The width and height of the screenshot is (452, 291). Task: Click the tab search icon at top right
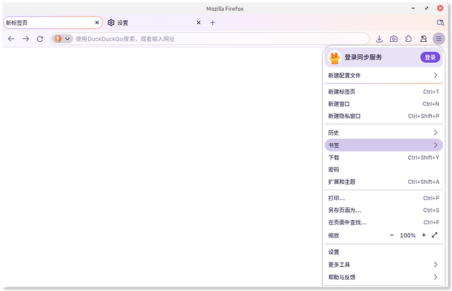[440, 22]
